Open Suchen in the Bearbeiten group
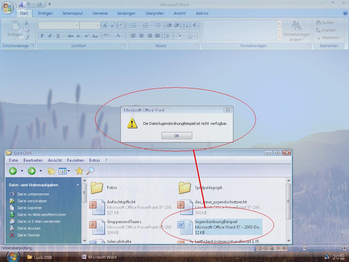349x262 pixels. 327,23
